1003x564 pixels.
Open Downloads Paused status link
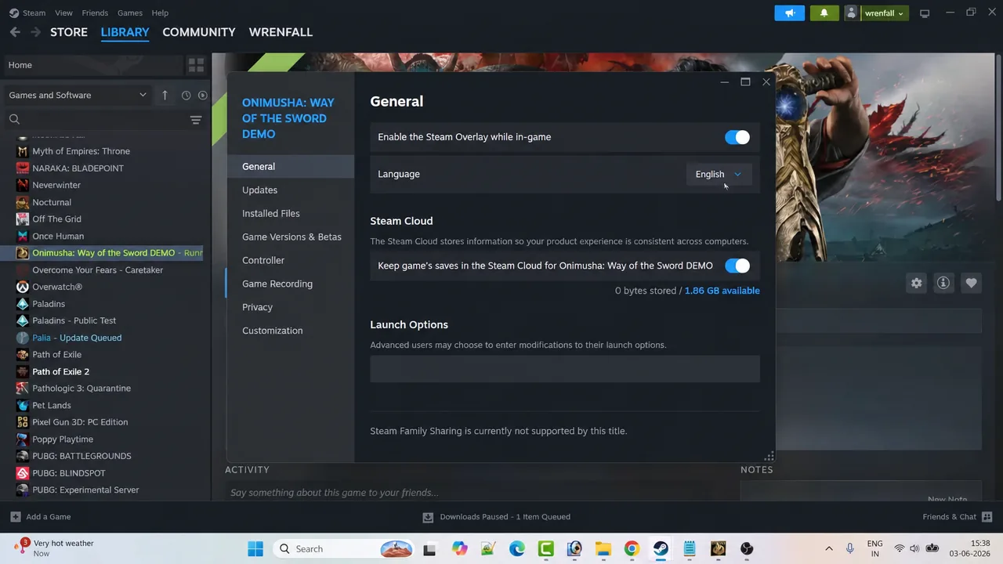(497, 517)
